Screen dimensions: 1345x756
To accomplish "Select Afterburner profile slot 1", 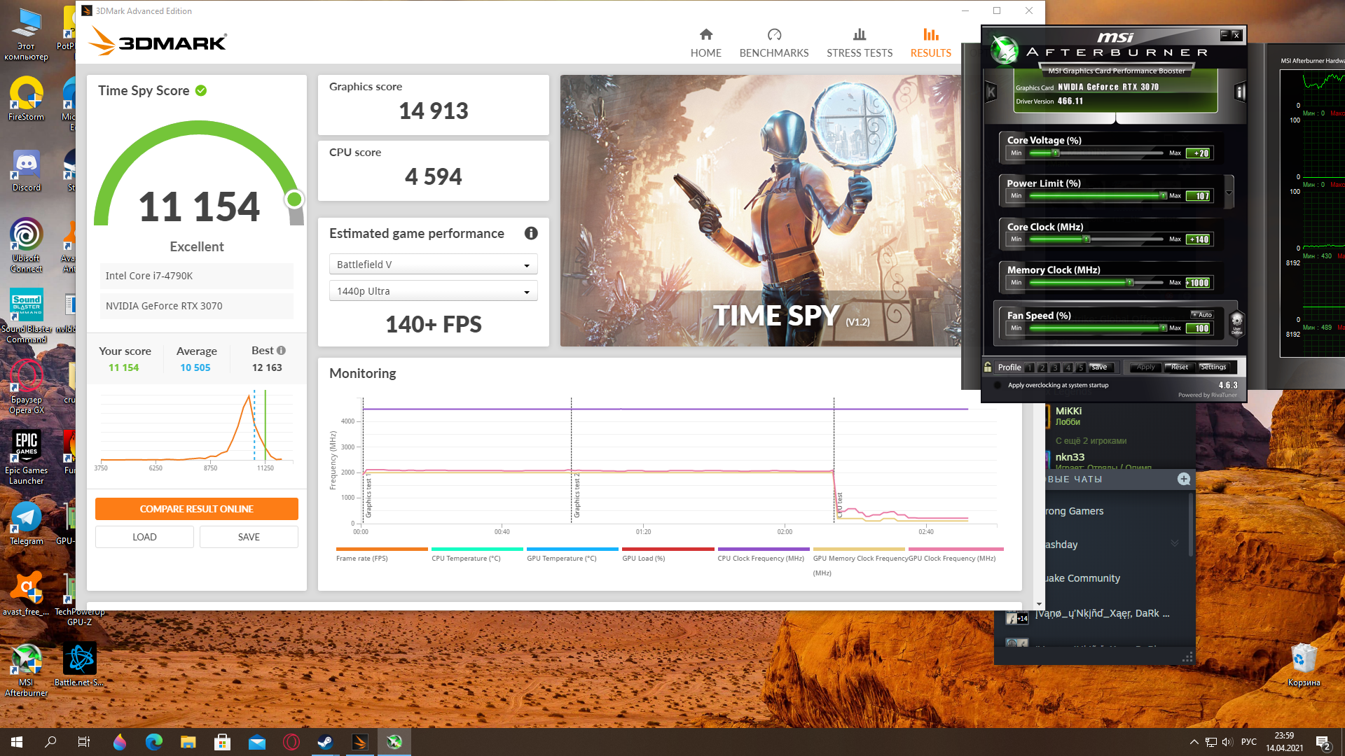I will click(1030, 367).
